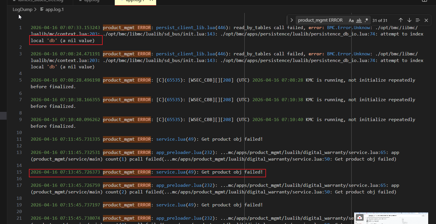This screenshot has height=224, width=436.
Task: Click the app.log.1 breadcrumb item
Action: (x=55, y=9)
